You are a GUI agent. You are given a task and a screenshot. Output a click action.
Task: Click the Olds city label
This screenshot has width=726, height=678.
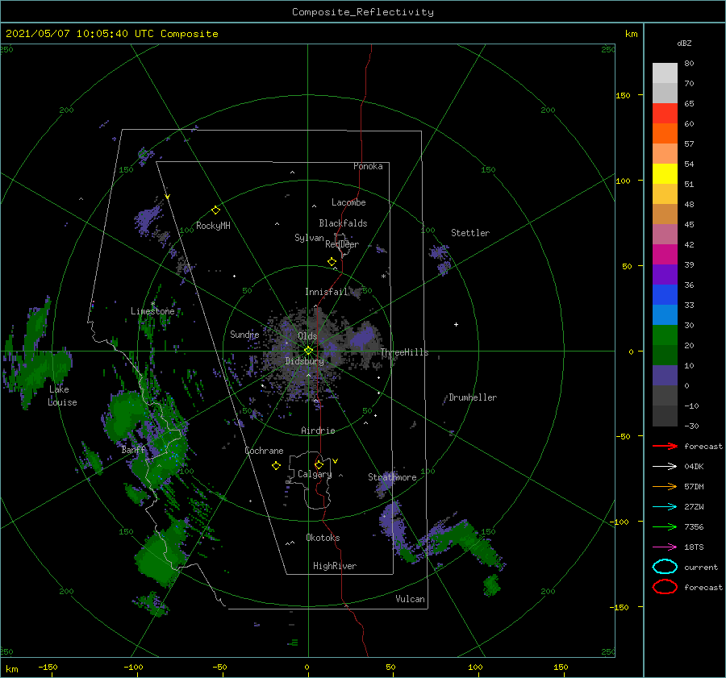(x=307, y=336)
